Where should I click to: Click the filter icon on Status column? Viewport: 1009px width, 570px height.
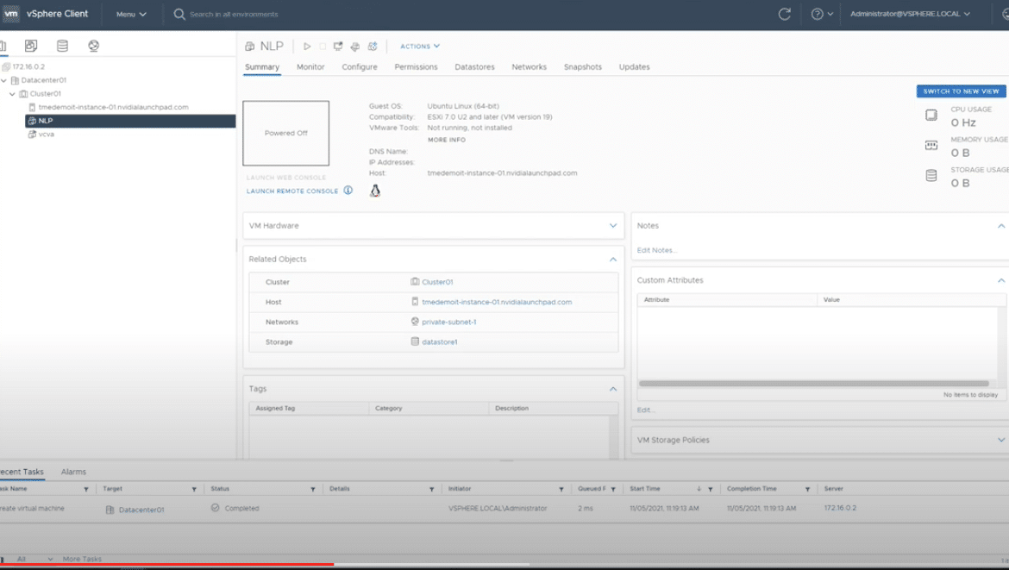313,490
